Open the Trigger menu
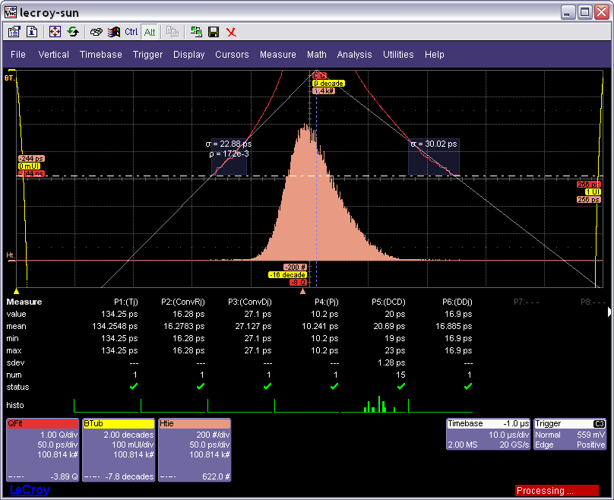The image size is (614, 500). 147,55
